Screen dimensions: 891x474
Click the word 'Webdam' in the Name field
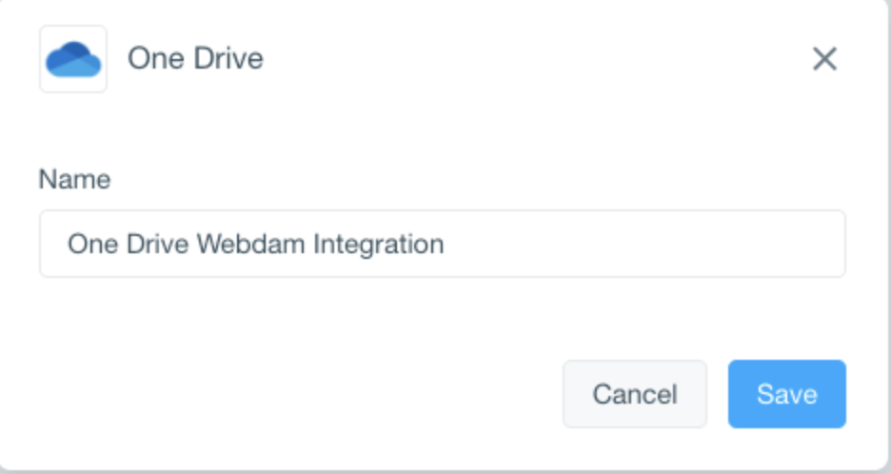251,245
